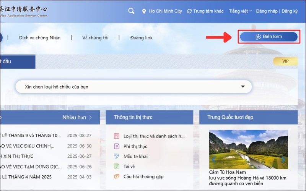
Task: Click the chat icon for Câu hỏi thường gặp
Action: 117,176
